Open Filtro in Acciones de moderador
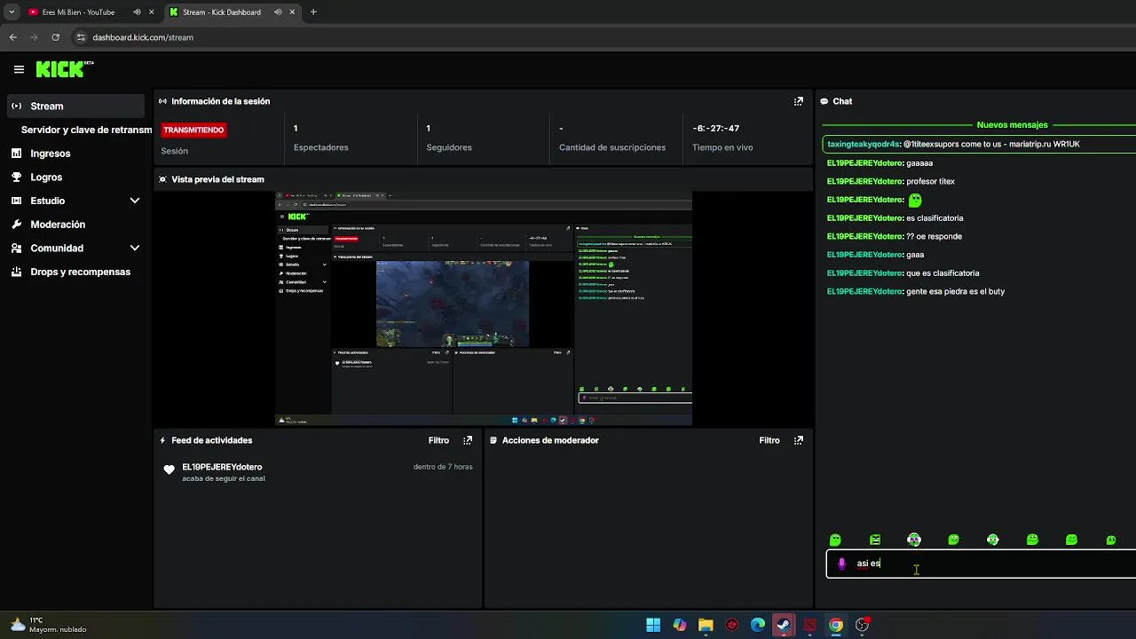The image size is (1136, 639). [x=769, y=440]
